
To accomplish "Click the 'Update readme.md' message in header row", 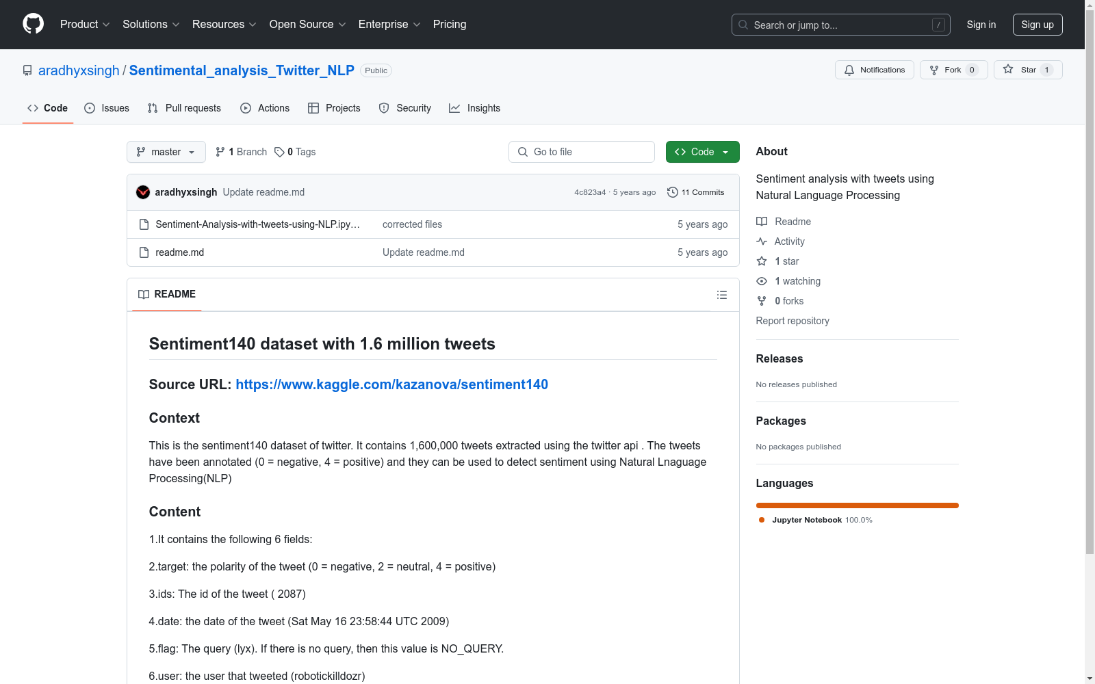I will [263, 192].
